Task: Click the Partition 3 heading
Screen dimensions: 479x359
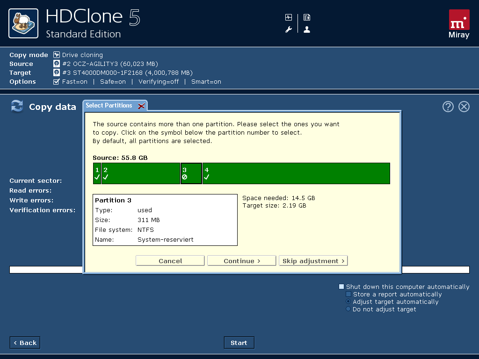Action: click(113, 200)
